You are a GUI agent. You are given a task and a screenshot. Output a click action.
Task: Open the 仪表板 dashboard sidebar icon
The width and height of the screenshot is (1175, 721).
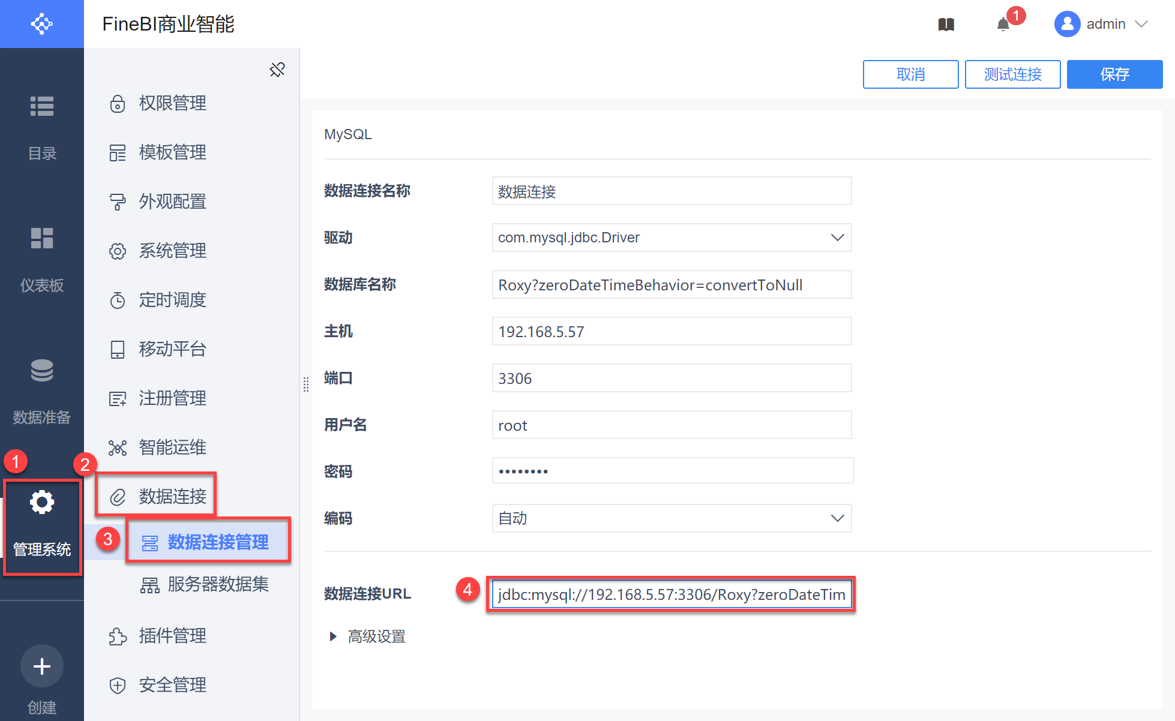coord(42,239)
